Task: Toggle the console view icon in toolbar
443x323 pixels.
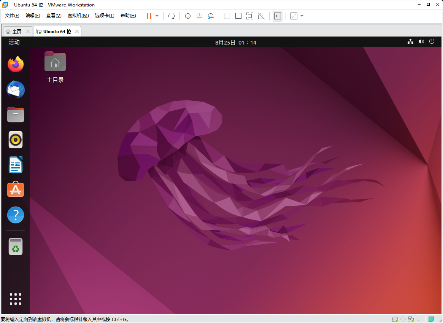Action: pos(278,16)
